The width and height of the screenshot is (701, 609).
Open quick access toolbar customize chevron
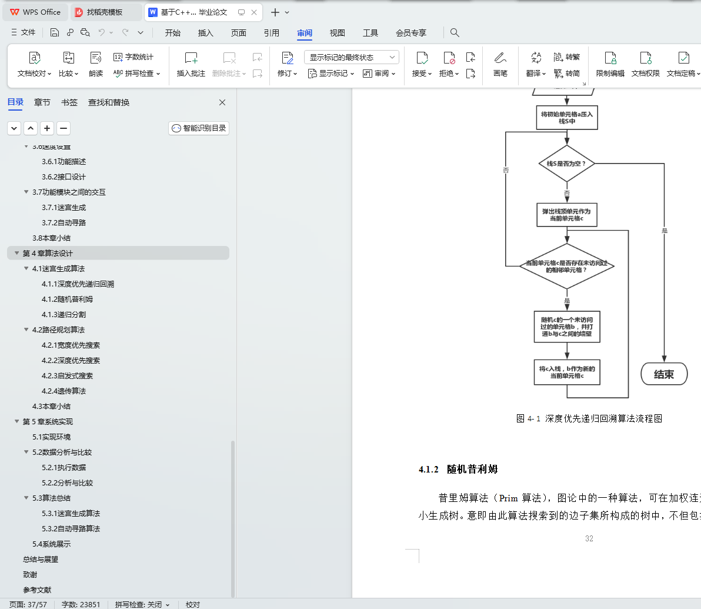(141, 33)
